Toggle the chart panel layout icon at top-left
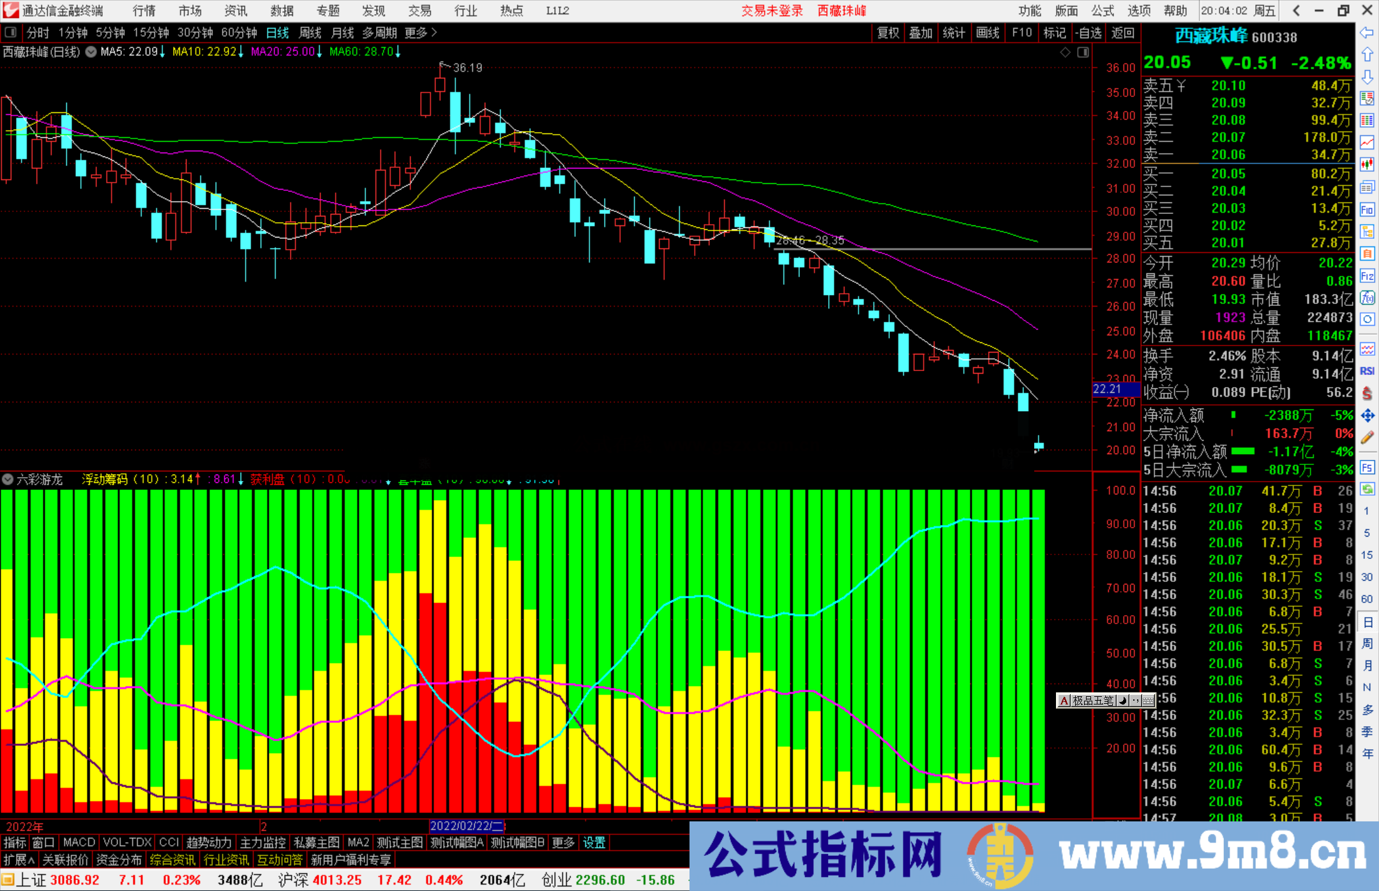The image size is (1379, 891). coord(10,33)
